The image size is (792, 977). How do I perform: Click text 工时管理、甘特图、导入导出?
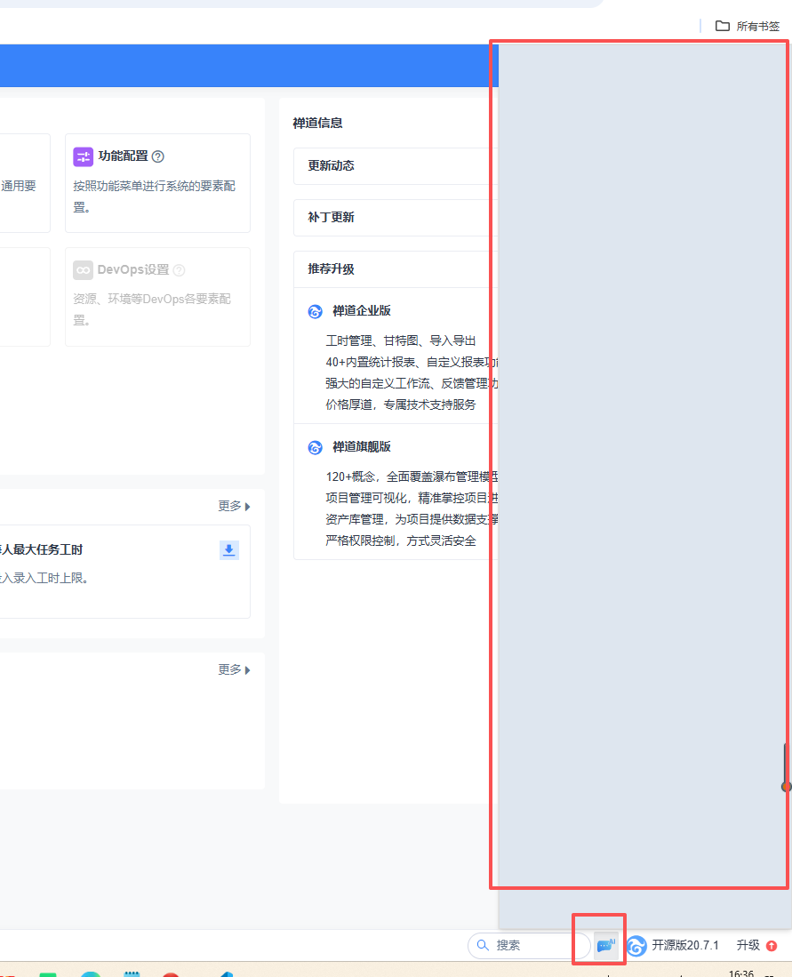(x=401, y=340)
